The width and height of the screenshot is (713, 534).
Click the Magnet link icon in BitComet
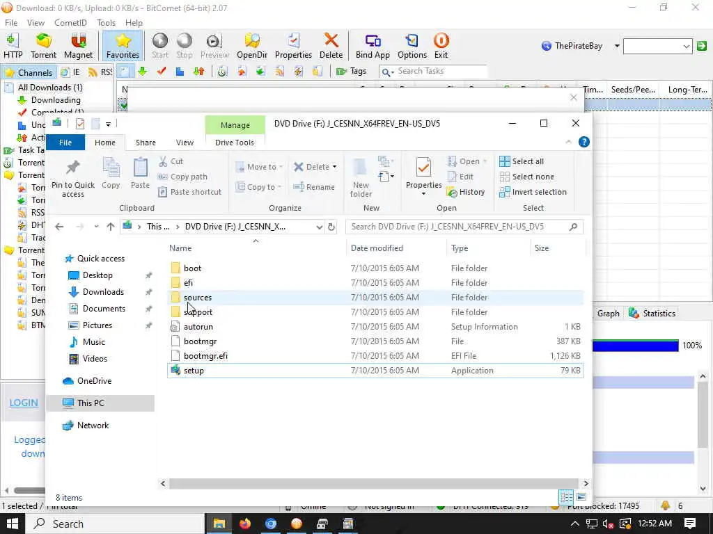78,46
